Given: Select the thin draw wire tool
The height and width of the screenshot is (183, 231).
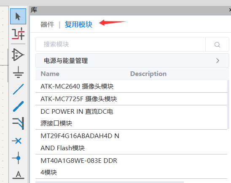Looking at the screenshot, I should [x=18, y=89].
